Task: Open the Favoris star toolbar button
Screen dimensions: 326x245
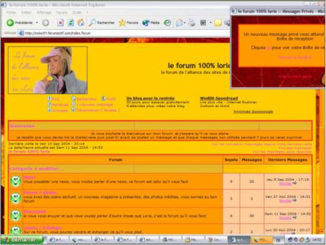Action: tap(129, 23)
